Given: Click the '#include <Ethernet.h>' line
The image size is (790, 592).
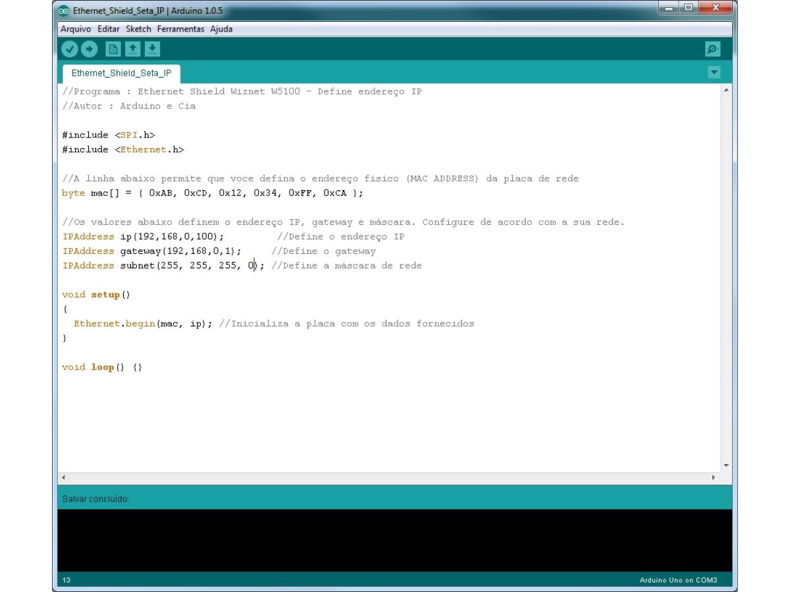Looking at the screenshot, I should 123,149.
